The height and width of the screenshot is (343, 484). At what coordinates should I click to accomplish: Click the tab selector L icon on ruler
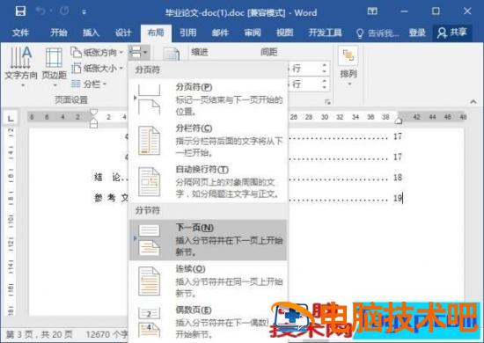click(11, 118)
